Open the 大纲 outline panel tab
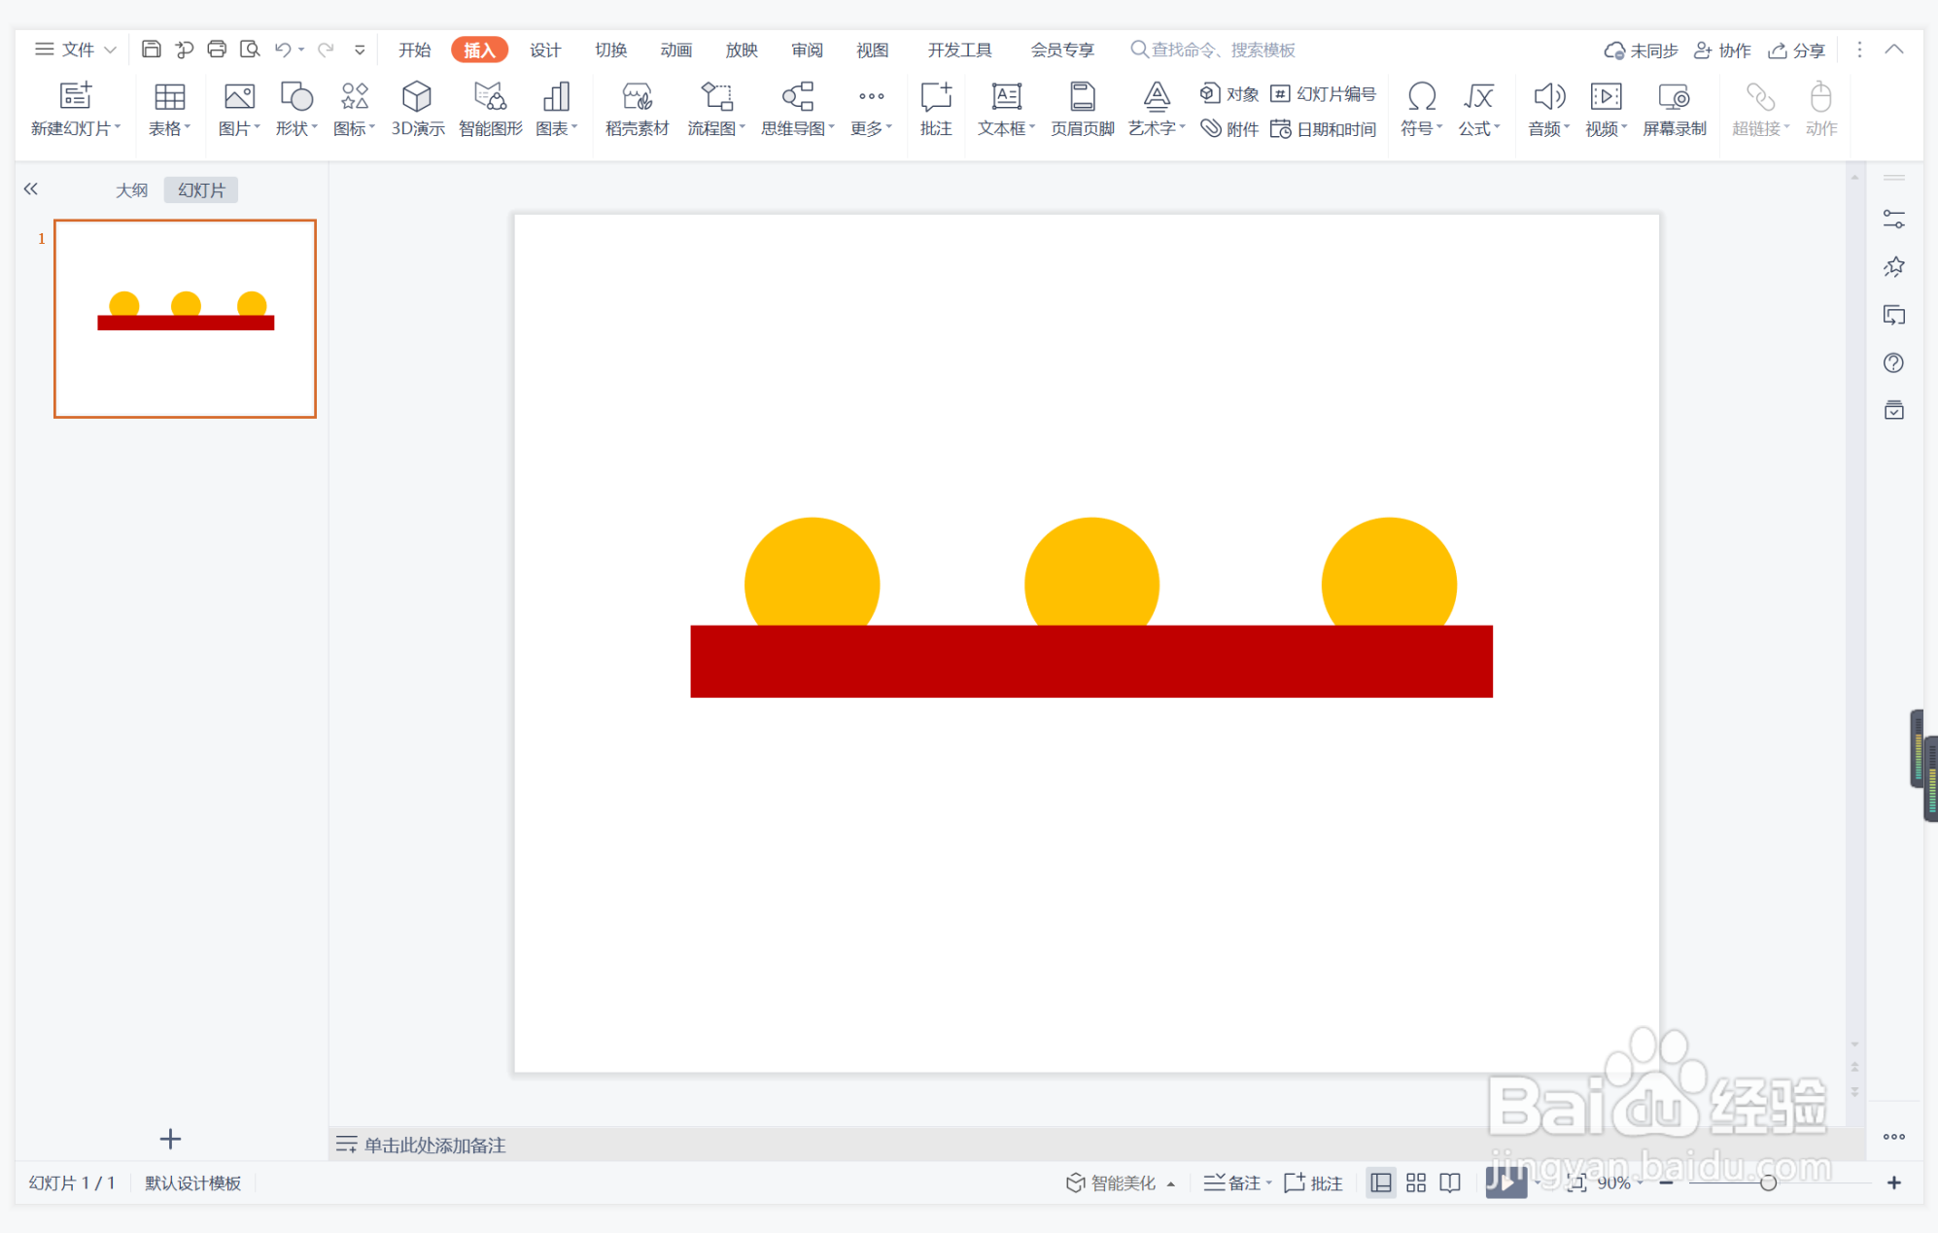 pyautogui.click(x=131, y=190)
